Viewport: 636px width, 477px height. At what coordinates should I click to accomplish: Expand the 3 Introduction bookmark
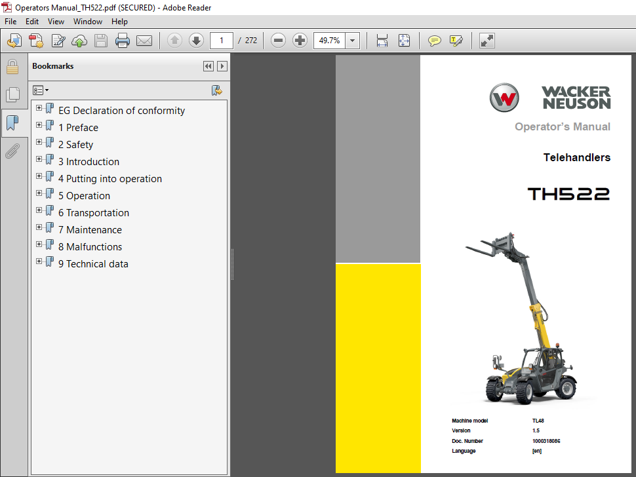39,159
